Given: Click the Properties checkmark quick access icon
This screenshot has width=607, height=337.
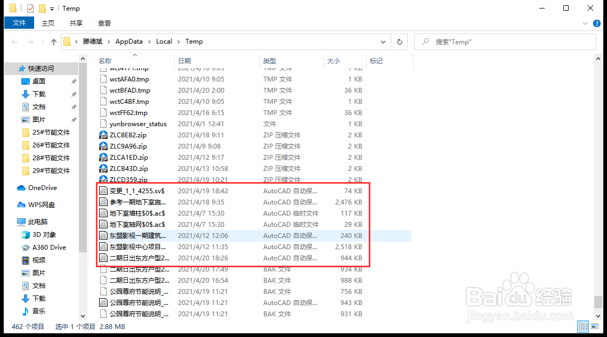Looking at the screenshot, I should [30, 8].
